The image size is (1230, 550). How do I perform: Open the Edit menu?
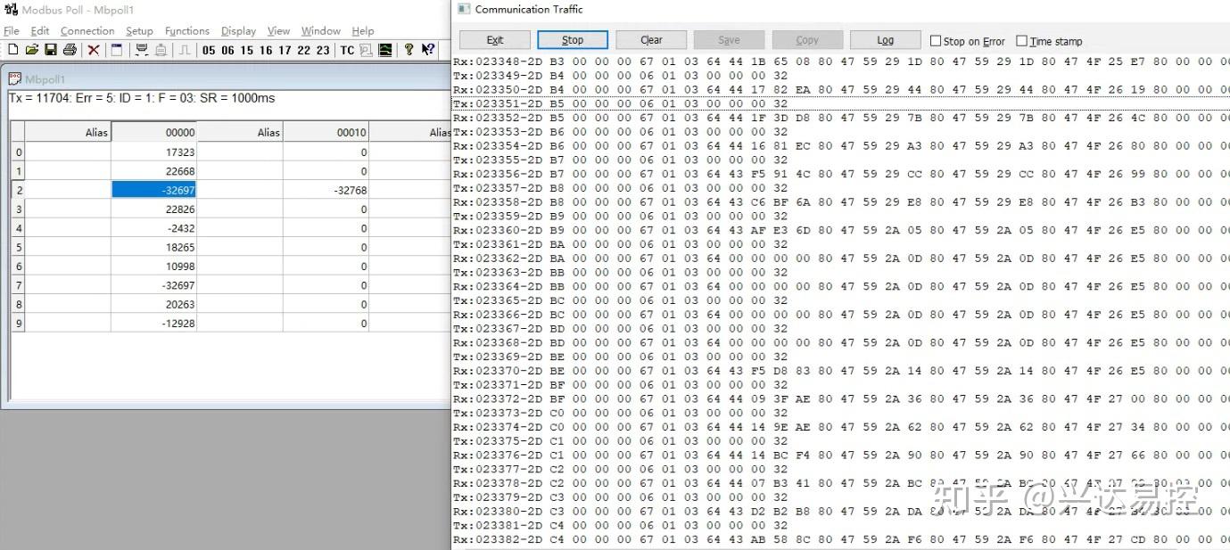click(40, 30)
